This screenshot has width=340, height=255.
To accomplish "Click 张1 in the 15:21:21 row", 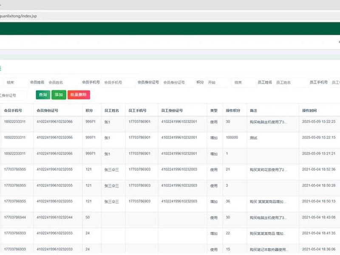I will pos(108,154).
